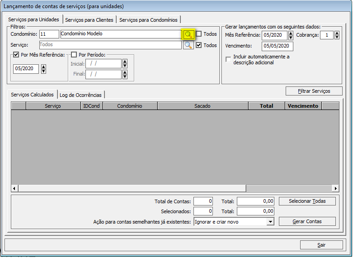Click spinner beside the Cobrança field
This screenshot has width=353, height=258.
click(x=337, y=35)
